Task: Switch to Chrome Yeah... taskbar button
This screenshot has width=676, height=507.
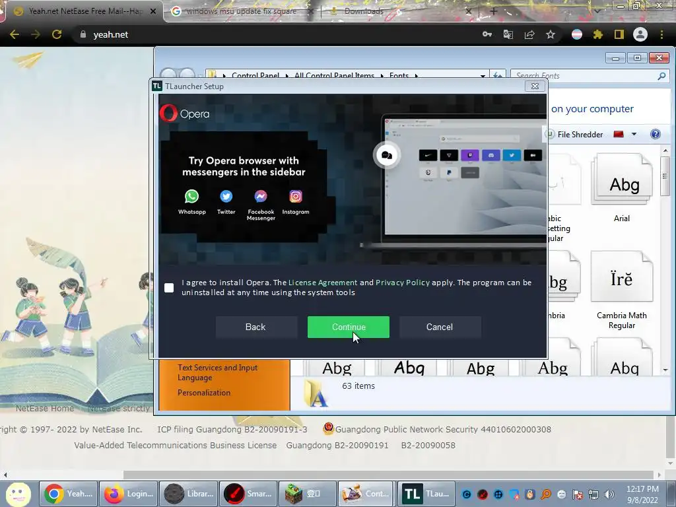Action: point(69,494)
